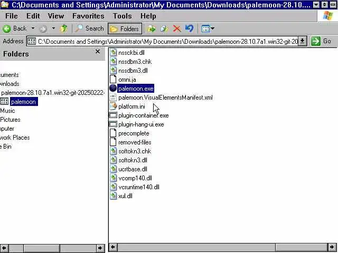Click the folder tree horizontal scrollbar thumb

[x=42, y=248]
